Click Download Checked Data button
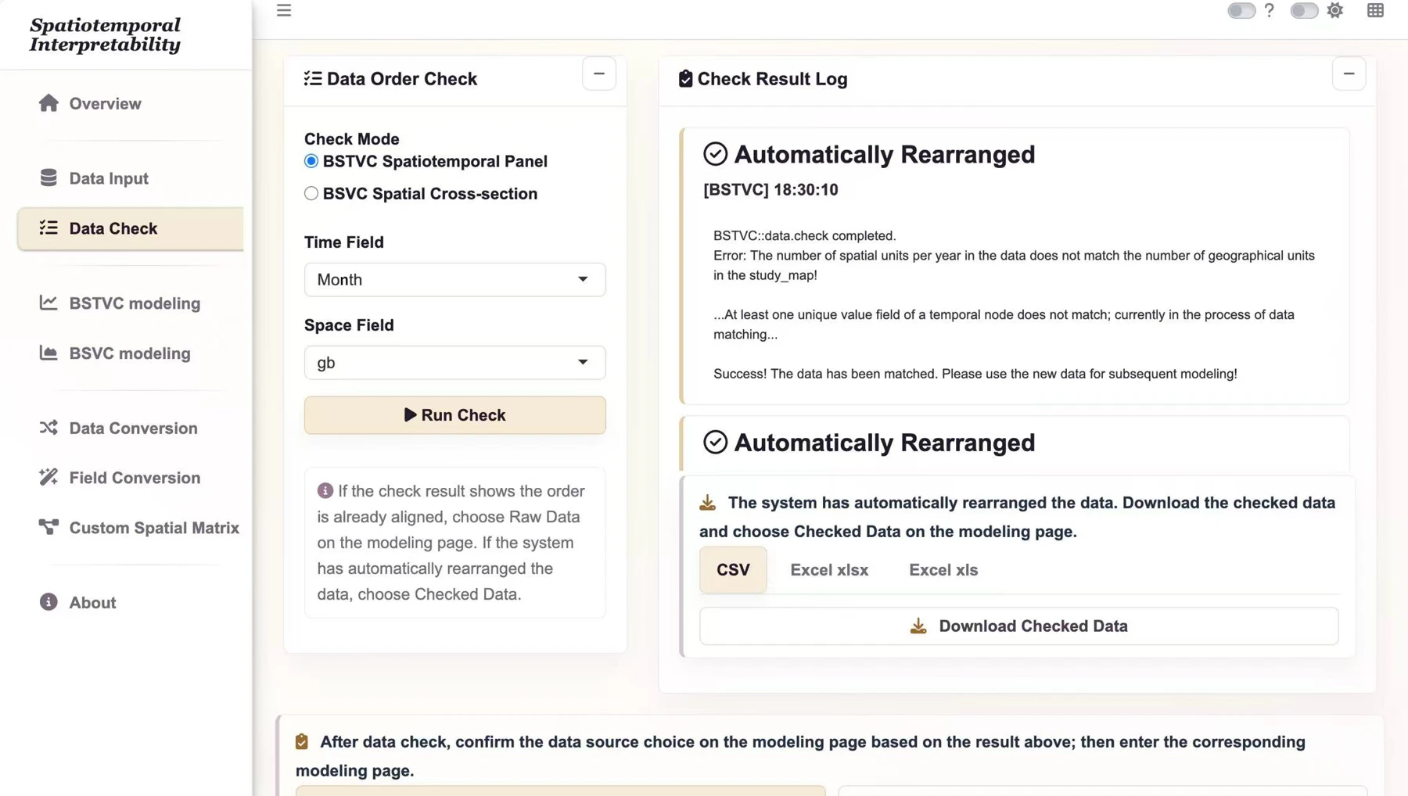 click(x=1018, y=626)
